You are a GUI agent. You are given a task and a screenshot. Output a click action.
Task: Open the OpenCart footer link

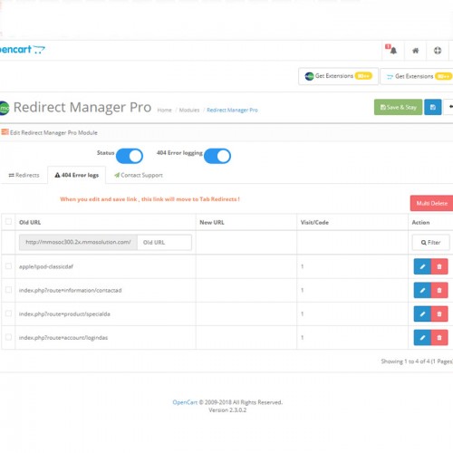pyautogui.click(x=185, y=402)
